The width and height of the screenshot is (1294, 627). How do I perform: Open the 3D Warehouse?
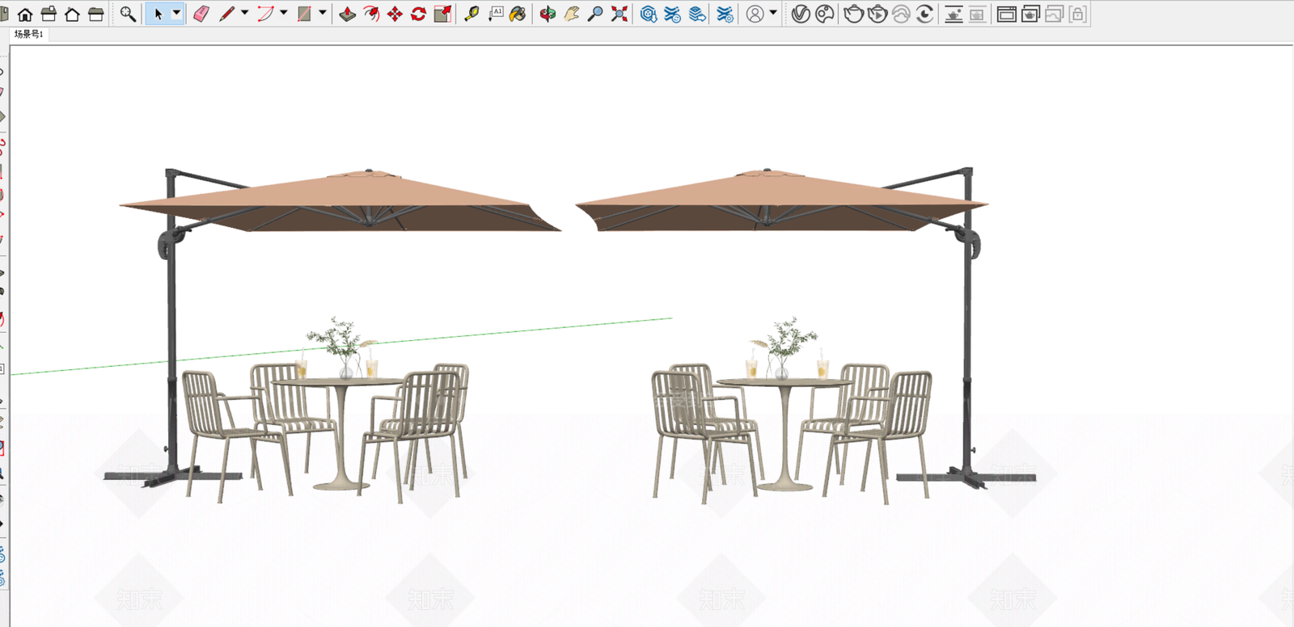[x=649, y=14]
